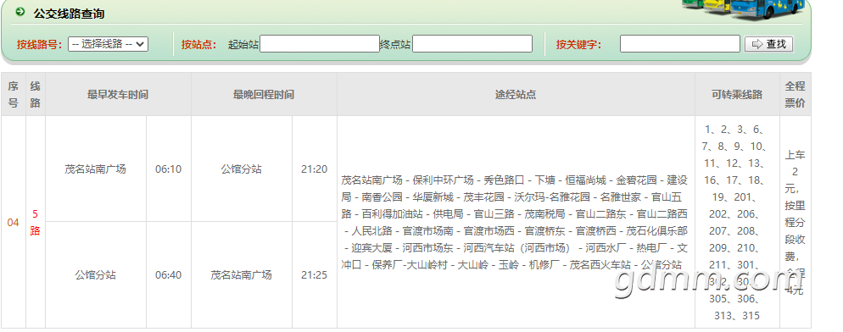Click the 04 sequence number cell

[13, 223]
